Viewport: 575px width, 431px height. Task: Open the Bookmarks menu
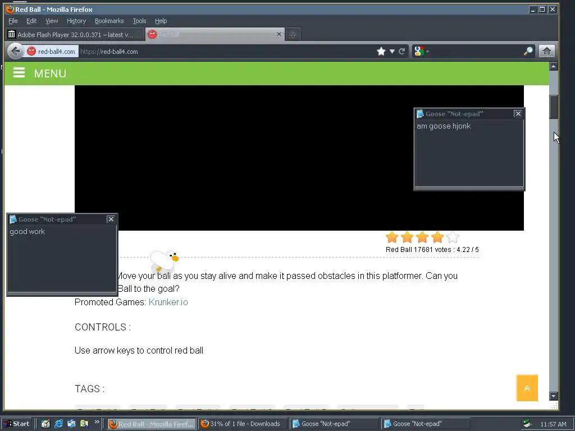pos(109,21)
